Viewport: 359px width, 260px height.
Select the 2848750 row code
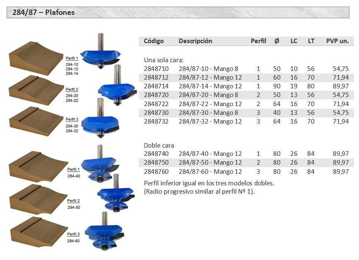click(x=156, y=163)
